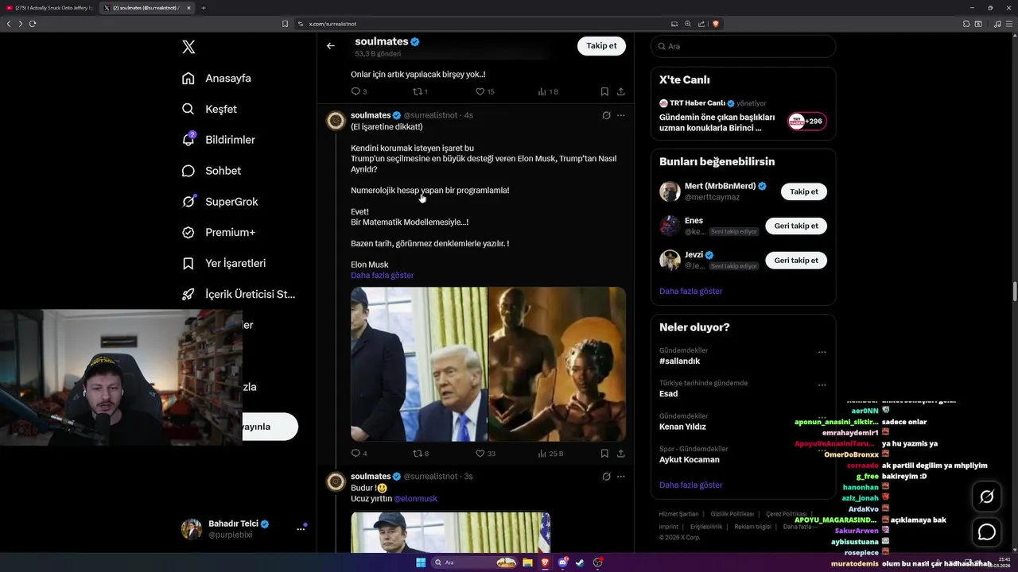Open more menu on '(El işaretine dikkat!)' post
The width and height of the screenshot is (1018, 572).
pyautogui.click(x=621, y=115)
